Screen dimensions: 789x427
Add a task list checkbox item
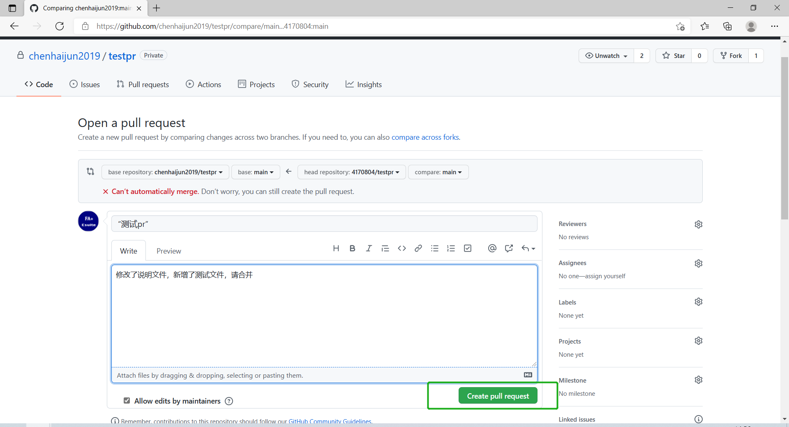tap(468, 248)
